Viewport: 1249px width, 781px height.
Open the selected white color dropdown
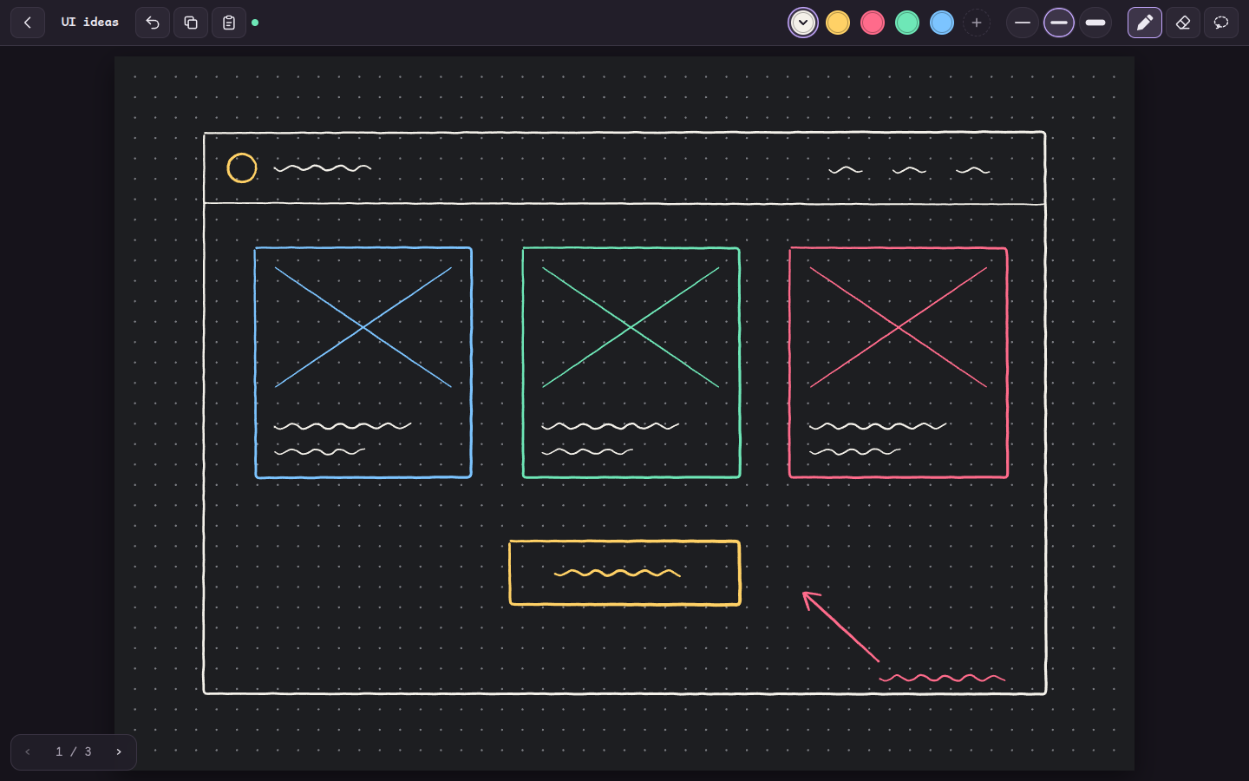(x=803, y=23)
